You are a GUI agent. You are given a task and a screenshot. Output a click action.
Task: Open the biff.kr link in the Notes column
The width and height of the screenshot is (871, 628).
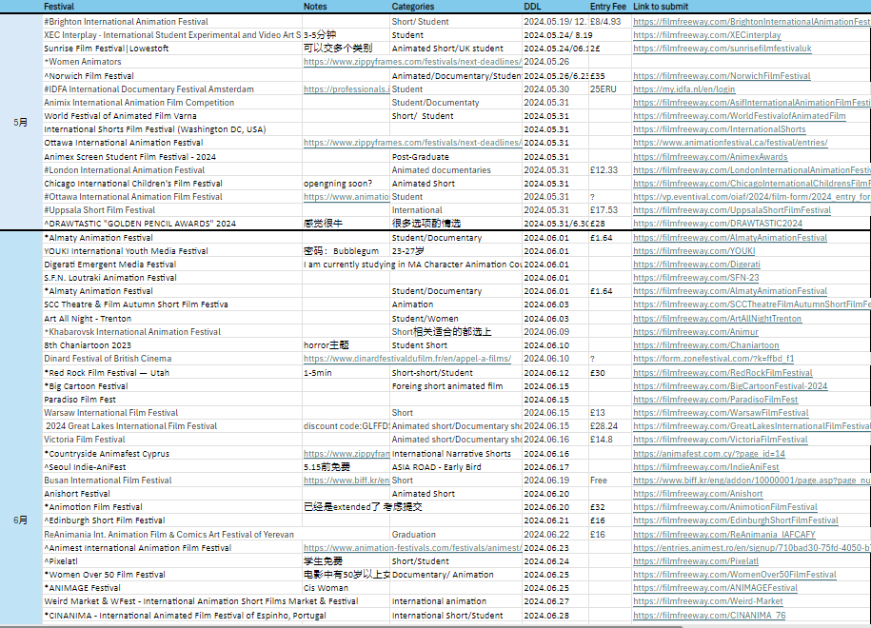pos(346,481)
